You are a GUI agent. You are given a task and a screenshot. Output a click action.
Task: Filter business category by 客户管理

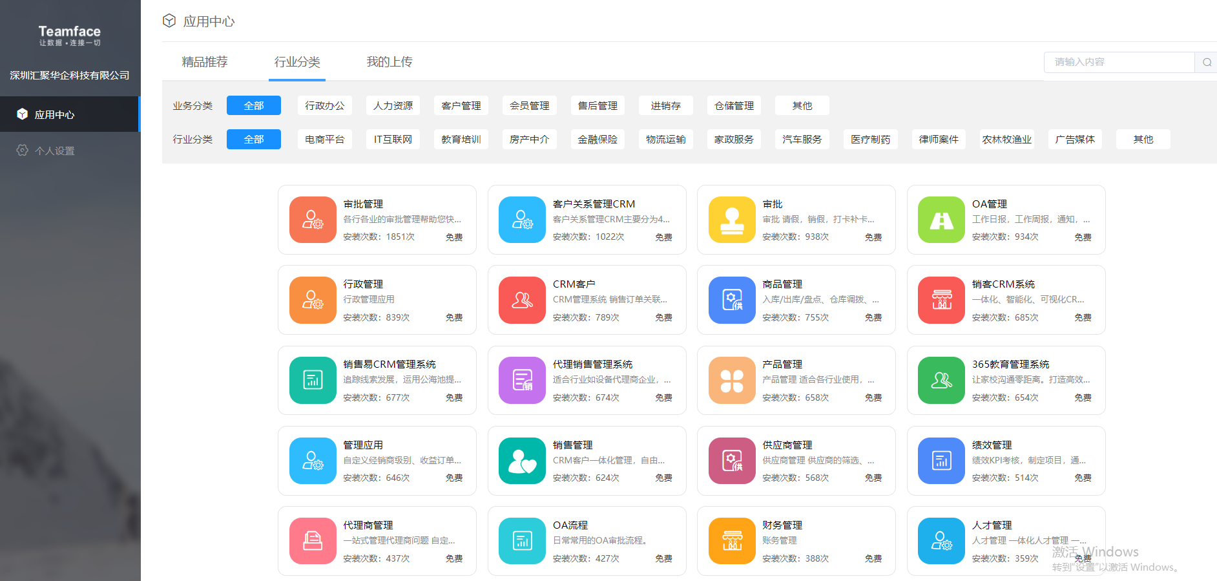(461, 105)
